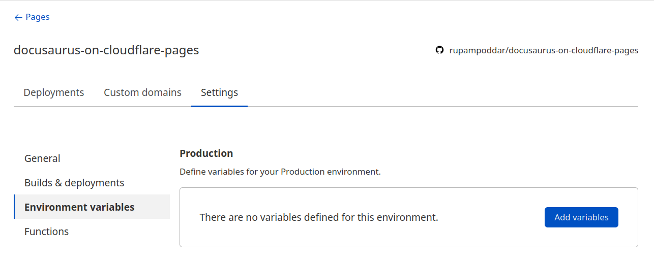This screenshot has width=654, height=264.
Task: Go back via the Pages link
Action: coord(37,17)
